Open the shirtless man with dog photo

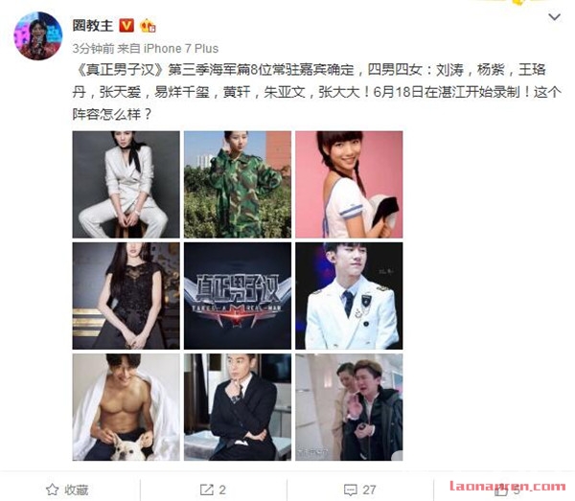[x=126, y=407]
